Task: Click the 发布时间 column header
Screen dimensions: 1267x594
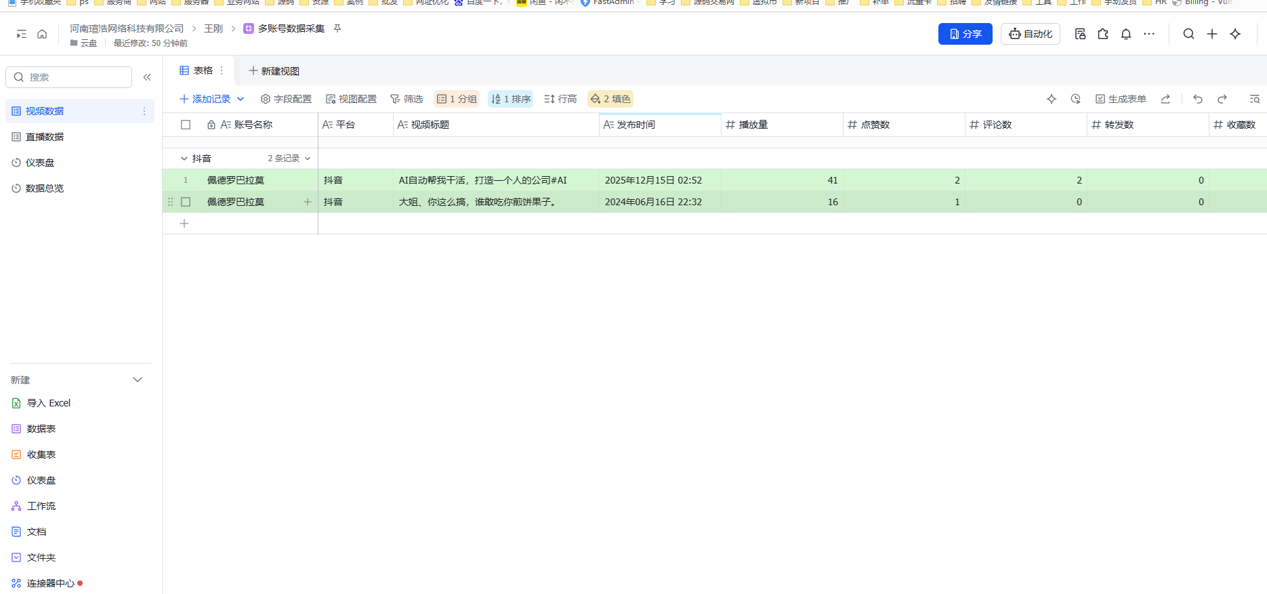Action: pos(660,125)
